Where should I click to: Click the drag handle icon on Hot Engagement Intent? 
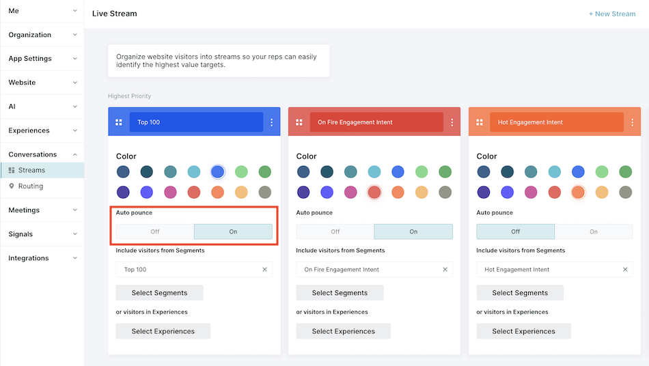click(x=480, y=122)
